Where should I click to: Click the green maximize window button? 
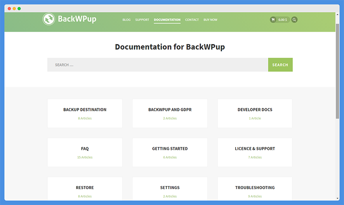pos(19,9)
